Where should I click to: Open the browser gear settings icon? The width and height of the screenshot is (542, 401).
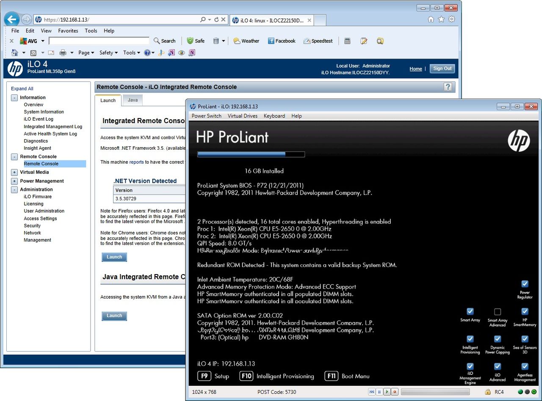452,19
